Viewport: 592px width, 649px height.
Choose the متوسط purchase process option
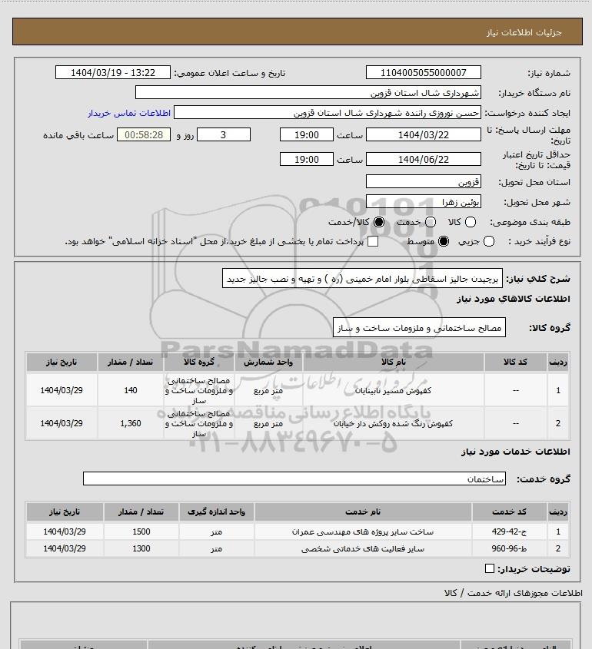click(444, 241)
